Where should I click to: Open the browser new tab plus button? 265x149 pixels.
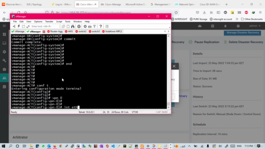tap(226, 5)
